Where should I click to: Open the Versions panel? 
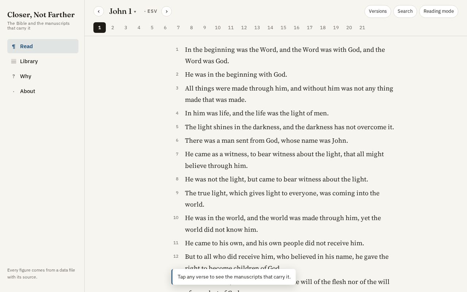tap(378, 11)
